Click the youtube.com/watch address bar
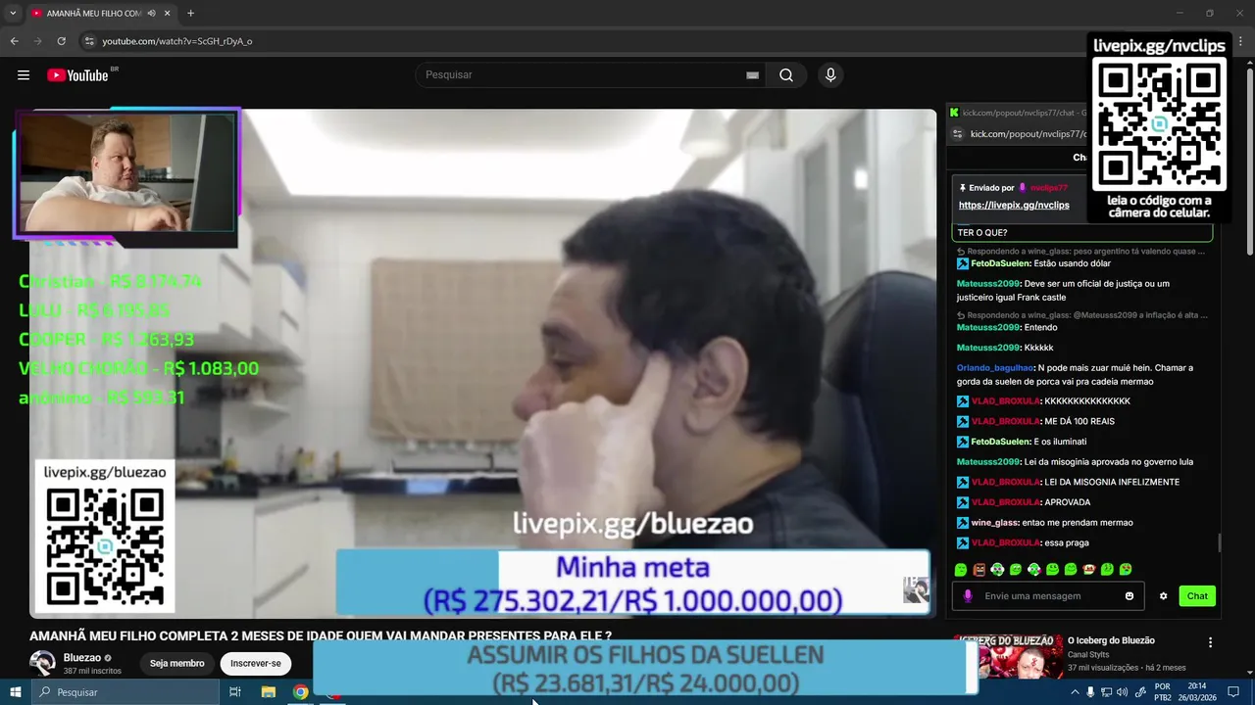This screenshot has height=705, width=1255. pyautogui.click(x=177, y=41)
